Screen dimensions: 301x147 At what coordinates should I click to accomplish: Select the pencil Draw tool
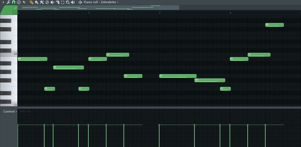[x=31, y=2]
